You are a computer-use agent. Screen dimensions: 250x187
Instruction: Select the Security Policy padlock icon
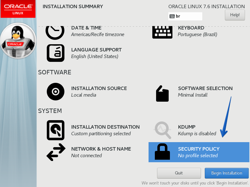coord(162,152)
